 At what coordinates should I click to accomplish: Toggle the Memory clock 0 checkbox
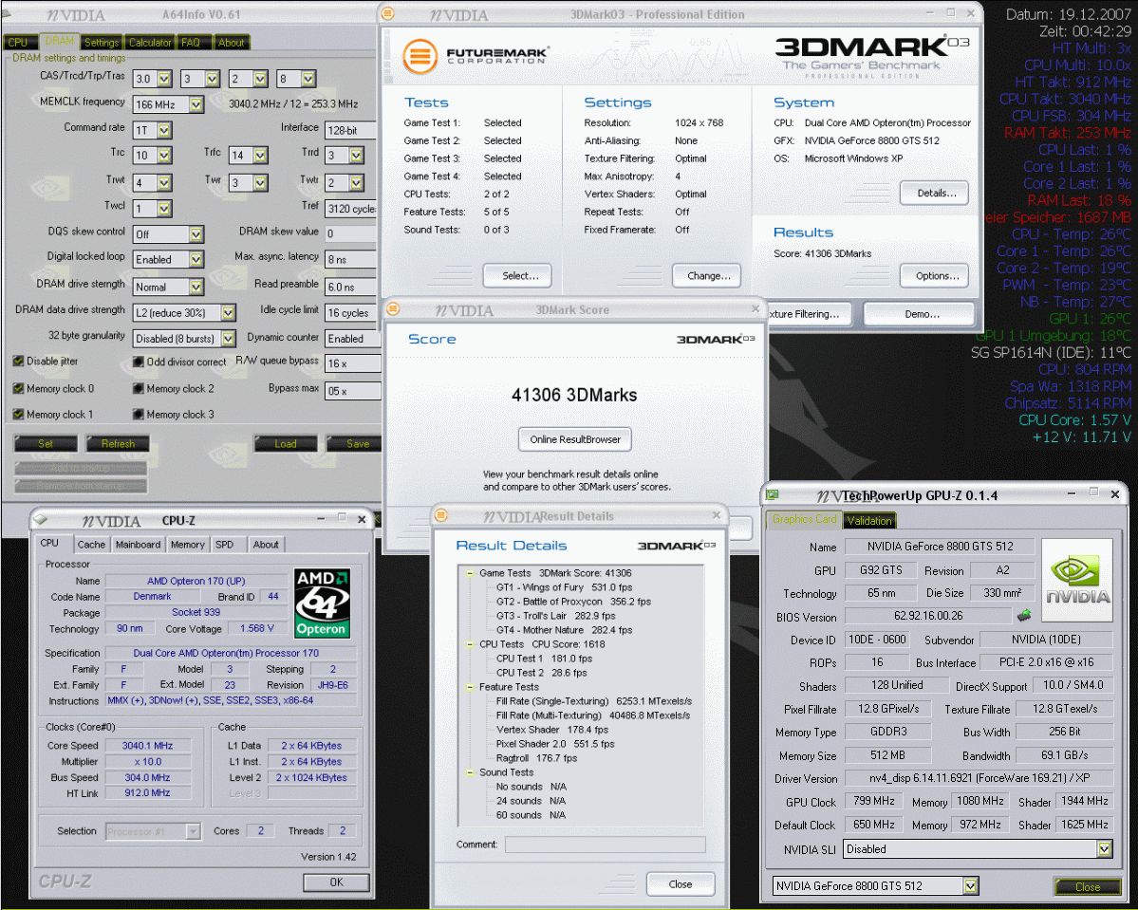pos(18,388)
